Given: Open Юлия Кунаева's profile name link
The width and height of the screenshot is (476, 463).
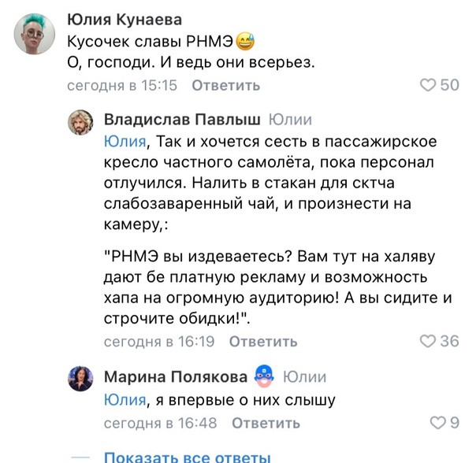Looking at the screenshot, I should pos(125,20).
